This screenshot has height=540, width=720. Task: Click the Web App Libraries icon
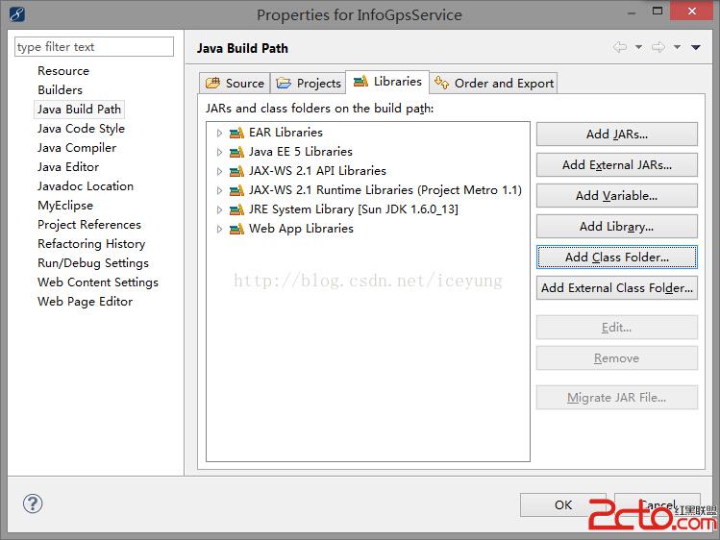click(x=236, y=229)
